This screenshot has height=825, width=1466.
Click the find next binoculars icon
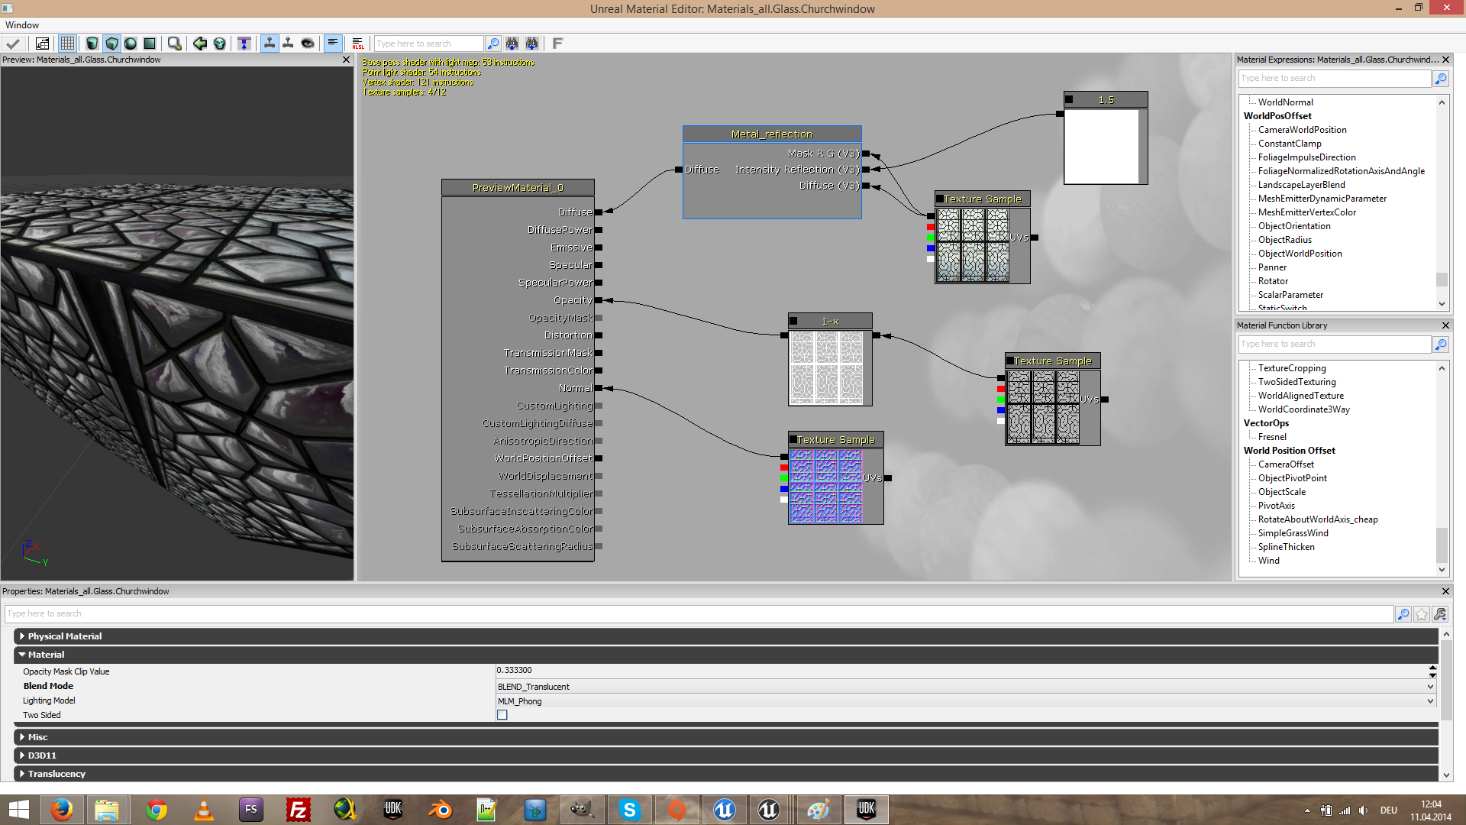[512, 44]
